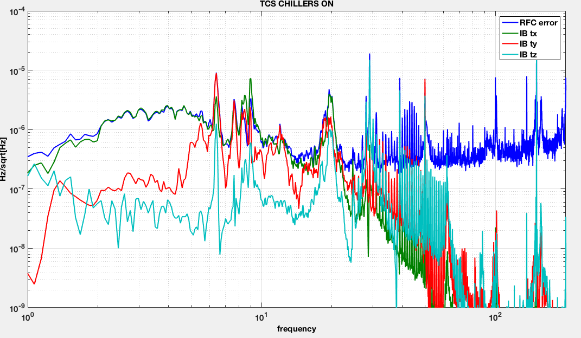Select the IB tz legend entry
The height and width of the screenshot is (338, 581).
[520, 55]
